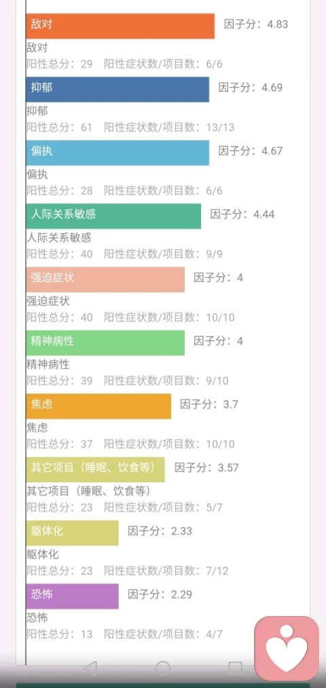Viewport: 326px width, 688px height.
Task: Click the 阳性总分：61 text
Action: (x=59, y=128)
